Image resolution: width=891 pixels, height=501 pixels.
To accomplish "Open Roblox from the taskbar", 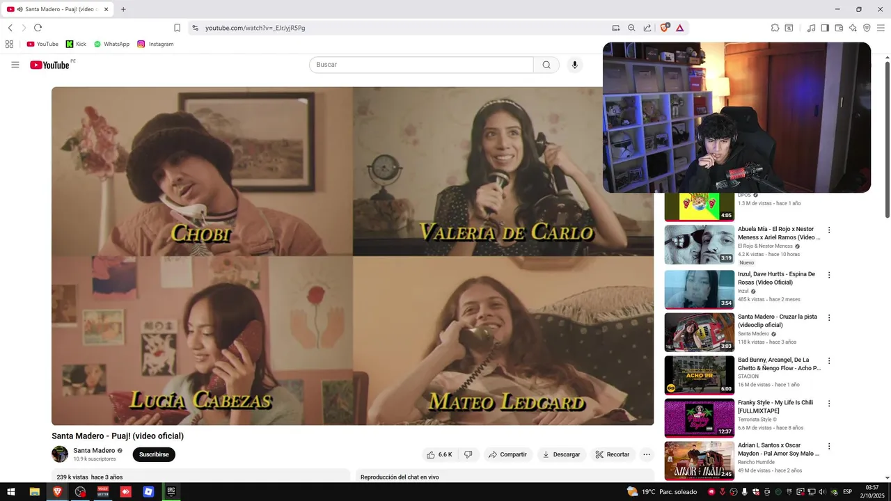I will 148,492.
